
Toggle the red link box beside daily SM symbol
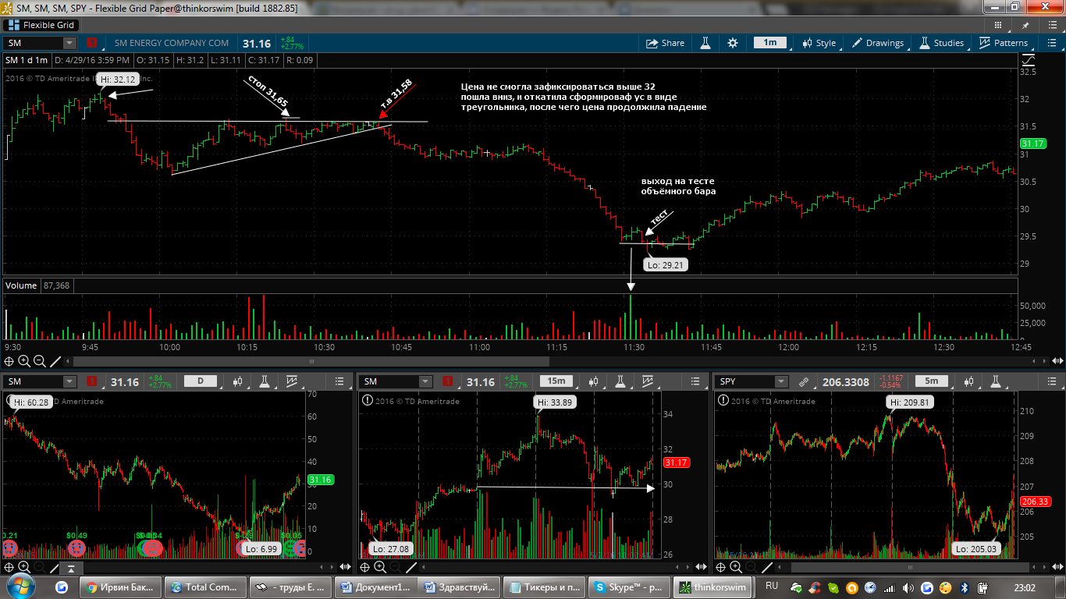(x=92, y=381)
